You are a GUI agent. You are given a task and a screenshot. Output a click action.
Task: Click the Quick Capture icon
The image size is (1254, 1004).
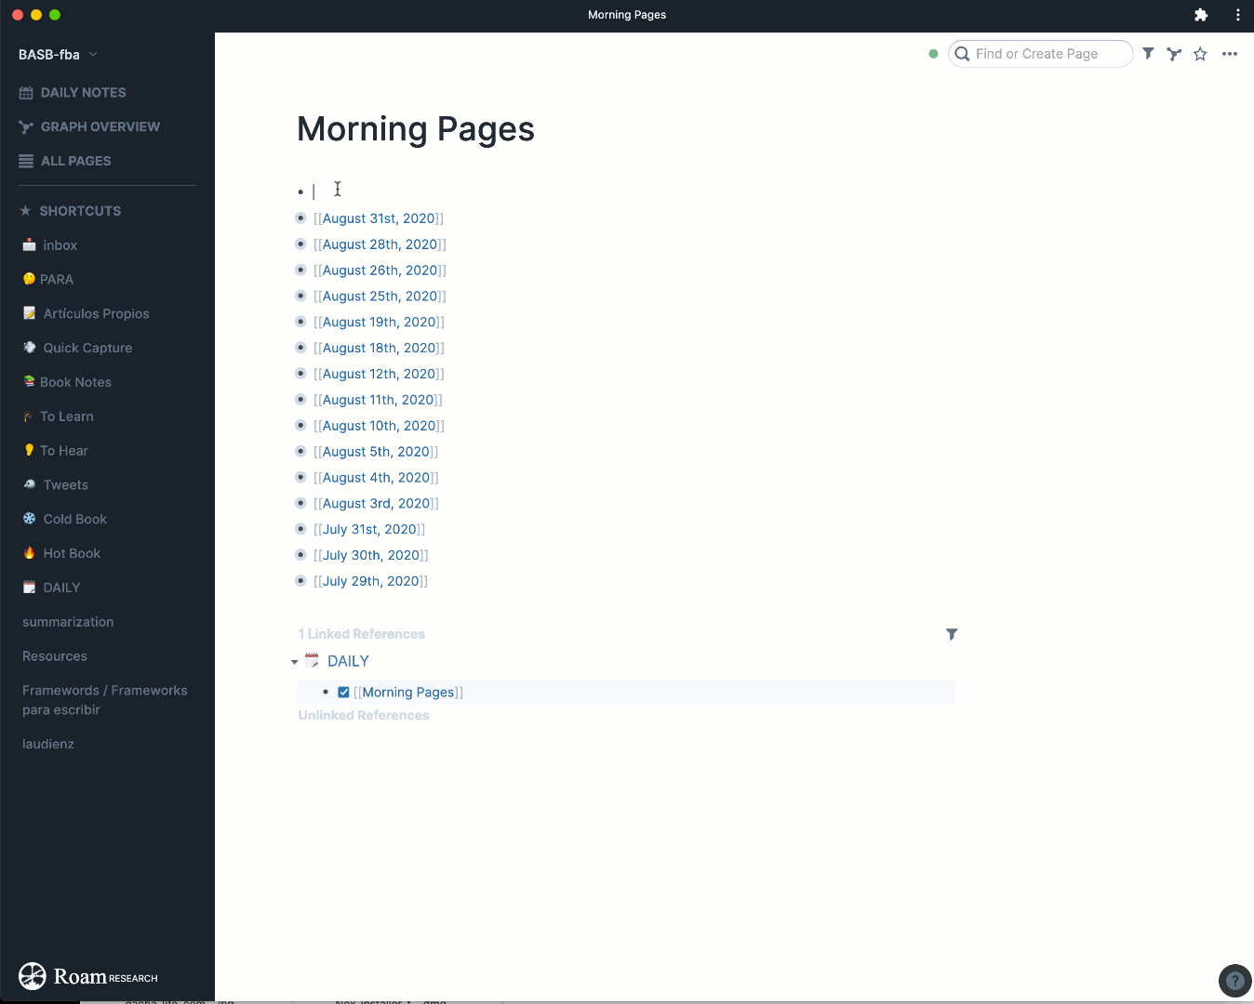pos(29,348)
